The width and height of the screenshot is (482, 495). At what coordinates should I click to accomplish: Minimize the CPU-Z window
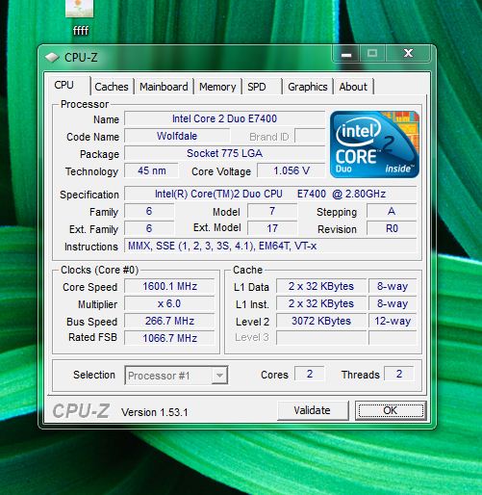[346, 54]
